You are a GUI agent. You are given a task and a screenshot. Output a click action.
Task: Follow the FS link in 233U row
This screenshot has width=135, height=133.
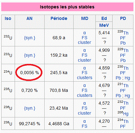pos(84,55)
